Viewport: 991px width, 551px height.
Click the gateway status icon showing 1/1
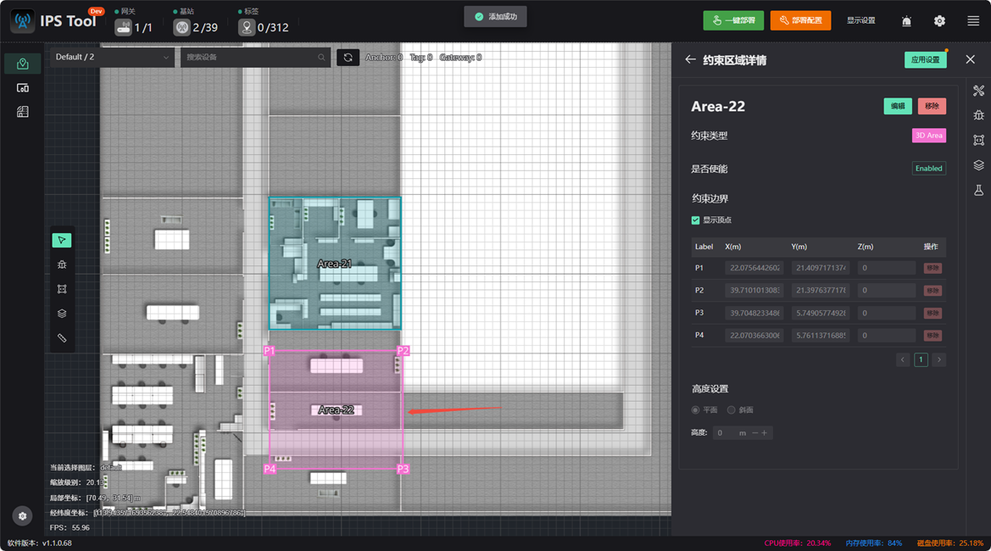123,27
